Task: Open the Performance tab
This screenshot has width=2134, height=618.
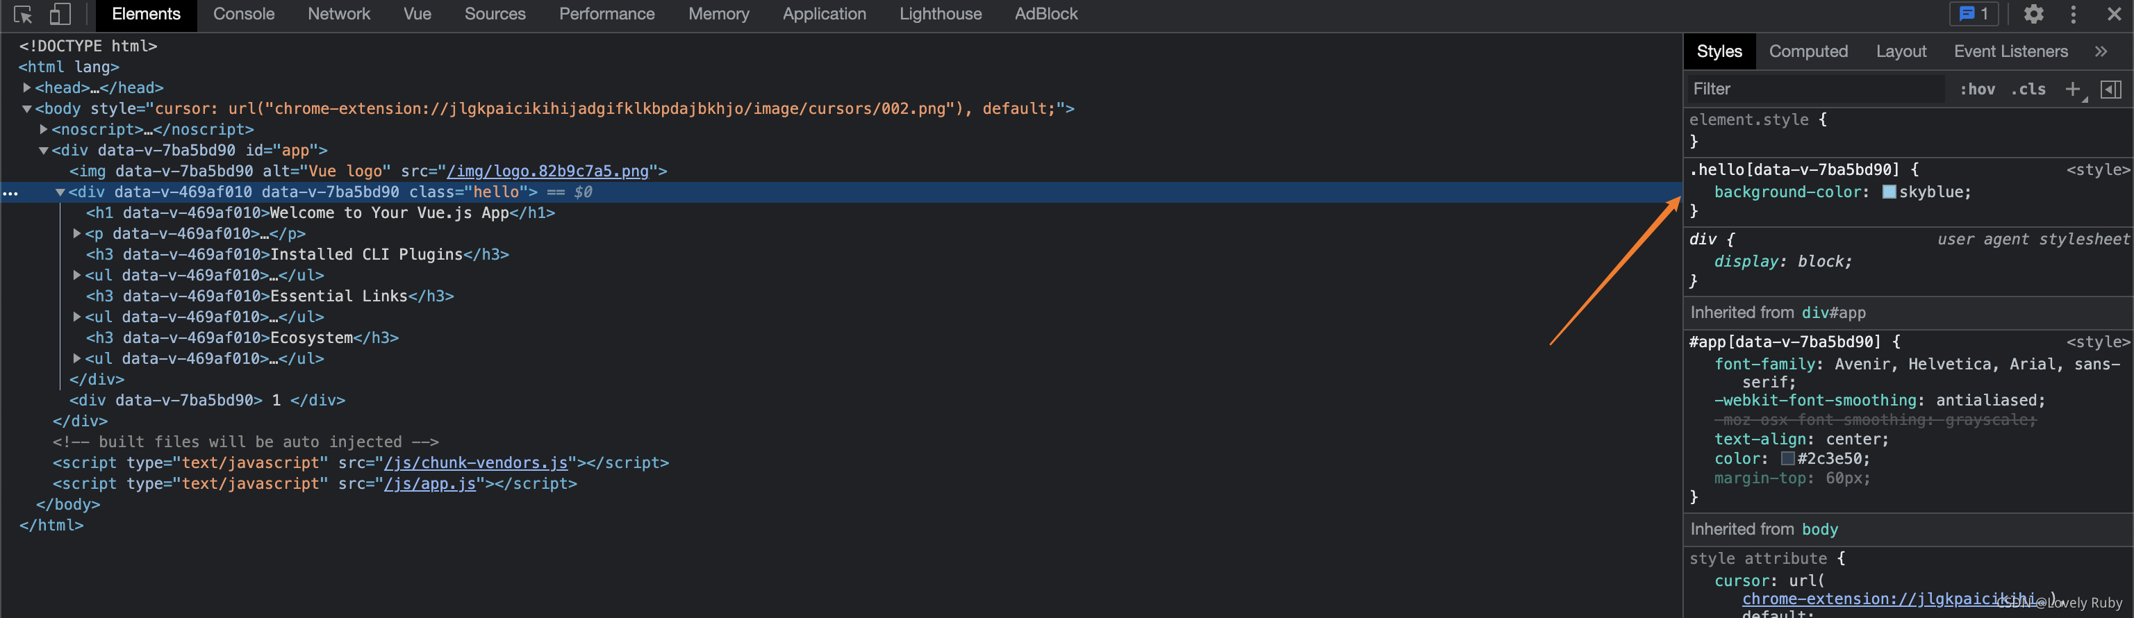Action: (x=606, y=14)
